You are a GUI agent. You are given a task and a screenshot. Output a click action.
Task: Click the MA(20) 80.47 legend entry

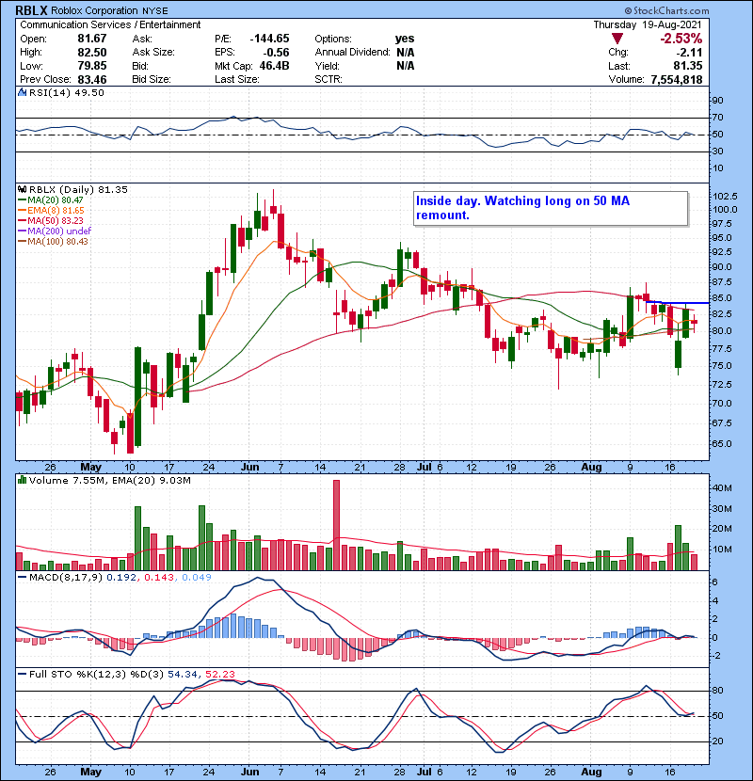(56, 199)
